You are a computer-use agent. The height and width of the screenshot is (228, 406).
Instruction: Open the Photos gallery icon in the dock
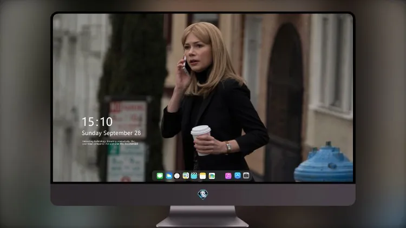(212, 176)
